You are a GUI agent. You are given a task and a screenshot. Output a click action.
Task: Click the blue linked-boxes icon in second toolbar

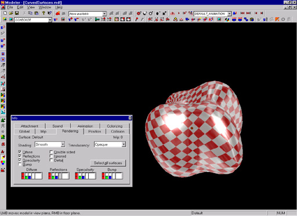(x=246, y=20)
